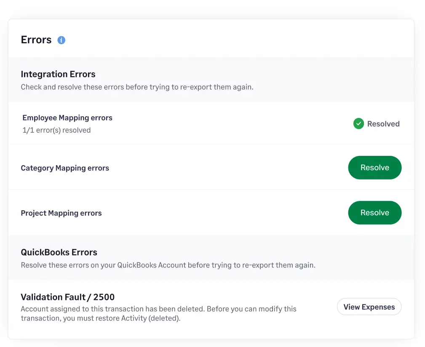Open View Expenses for the Validation Fault
Viewport: 425px width, 347px height.
coord(369,307)
